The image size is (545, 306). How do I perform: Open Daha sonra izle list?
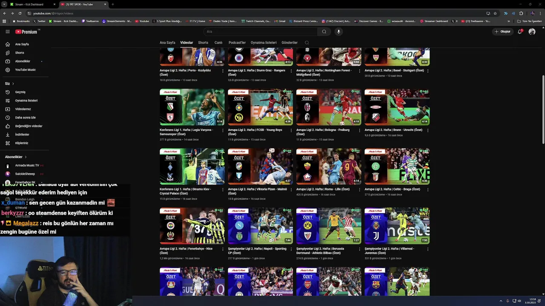26,118
